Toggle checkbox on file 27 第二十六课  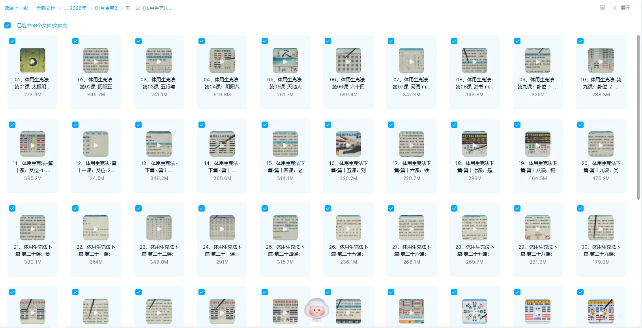(391, 208)
